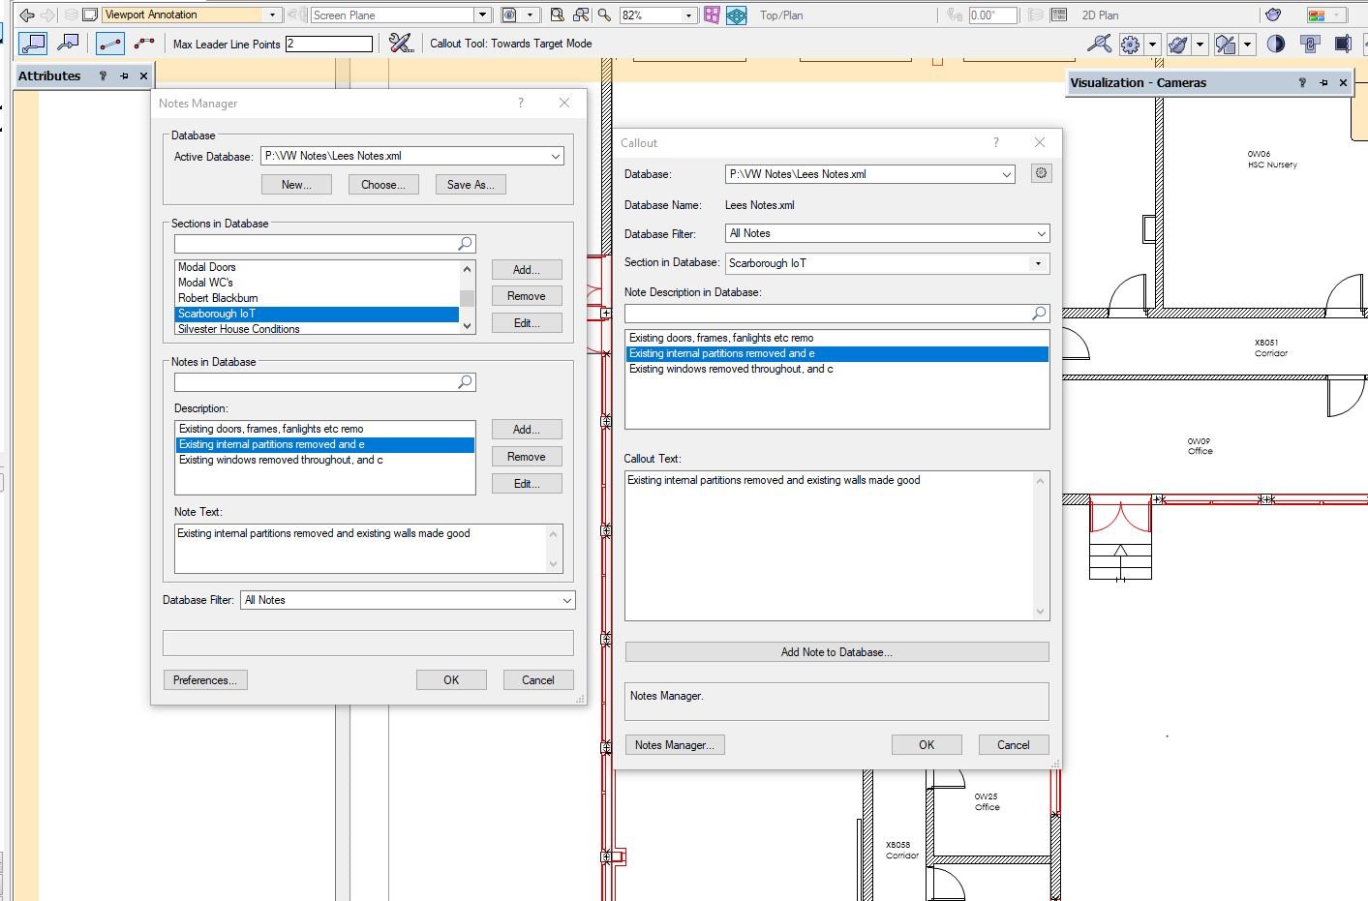Select the curved leader line style icon
This screenshot has height=901, width=1368.
pos(144,43)
